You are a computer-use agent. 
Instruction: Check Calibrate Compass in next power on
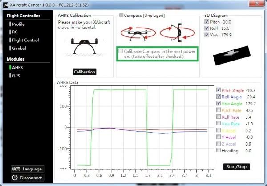pos(121,51)
